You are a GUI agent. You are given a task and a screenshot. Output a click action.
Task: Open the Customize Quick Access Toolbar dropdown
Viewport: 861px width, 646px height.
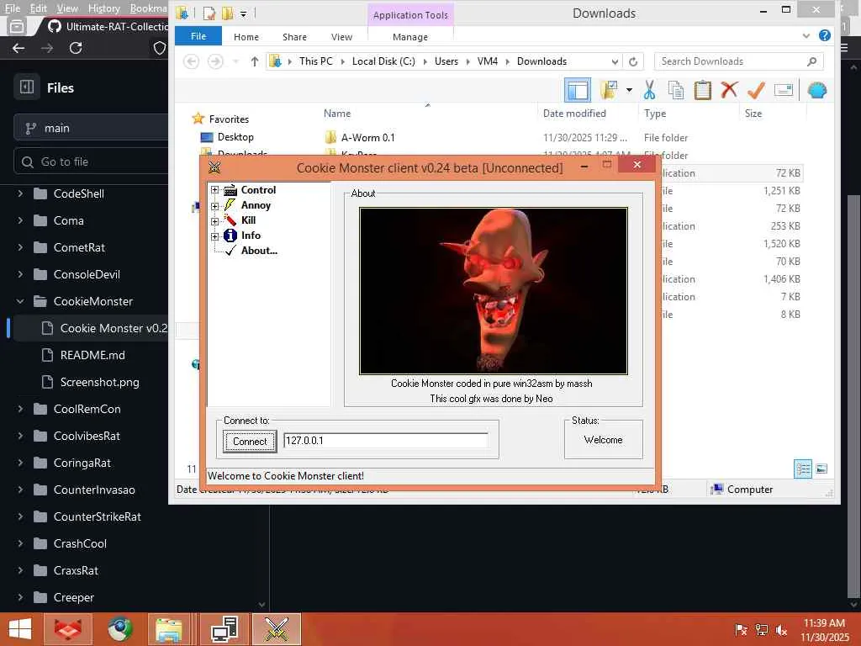click(x=243, y=13)
